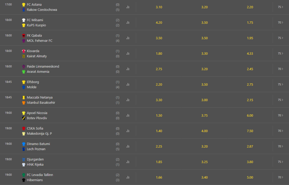289x185 pixels.
Task: Click the Lech Poznan team name
Action: click(x=36, y=149)
